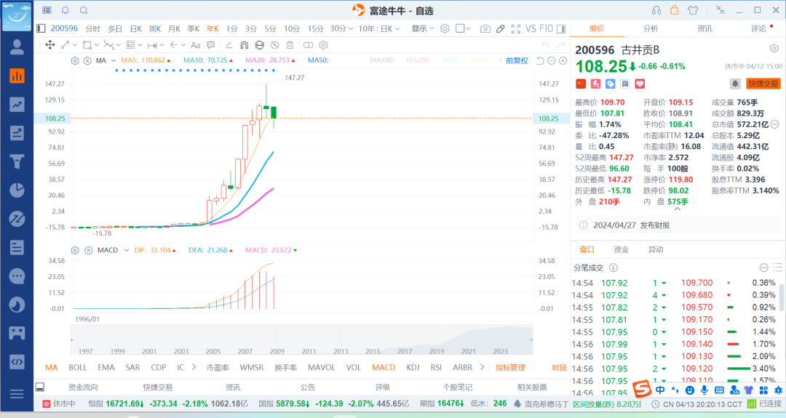Image resolution: width=786 pixels, height=418 pixels.
Task: Remove the MACD indicator with X icon
Action: pyautogui.click(x=88, y=250)
